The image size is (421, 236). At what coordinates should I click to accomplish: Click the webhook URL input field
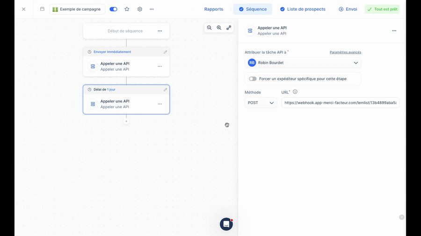tap(340, 103)
